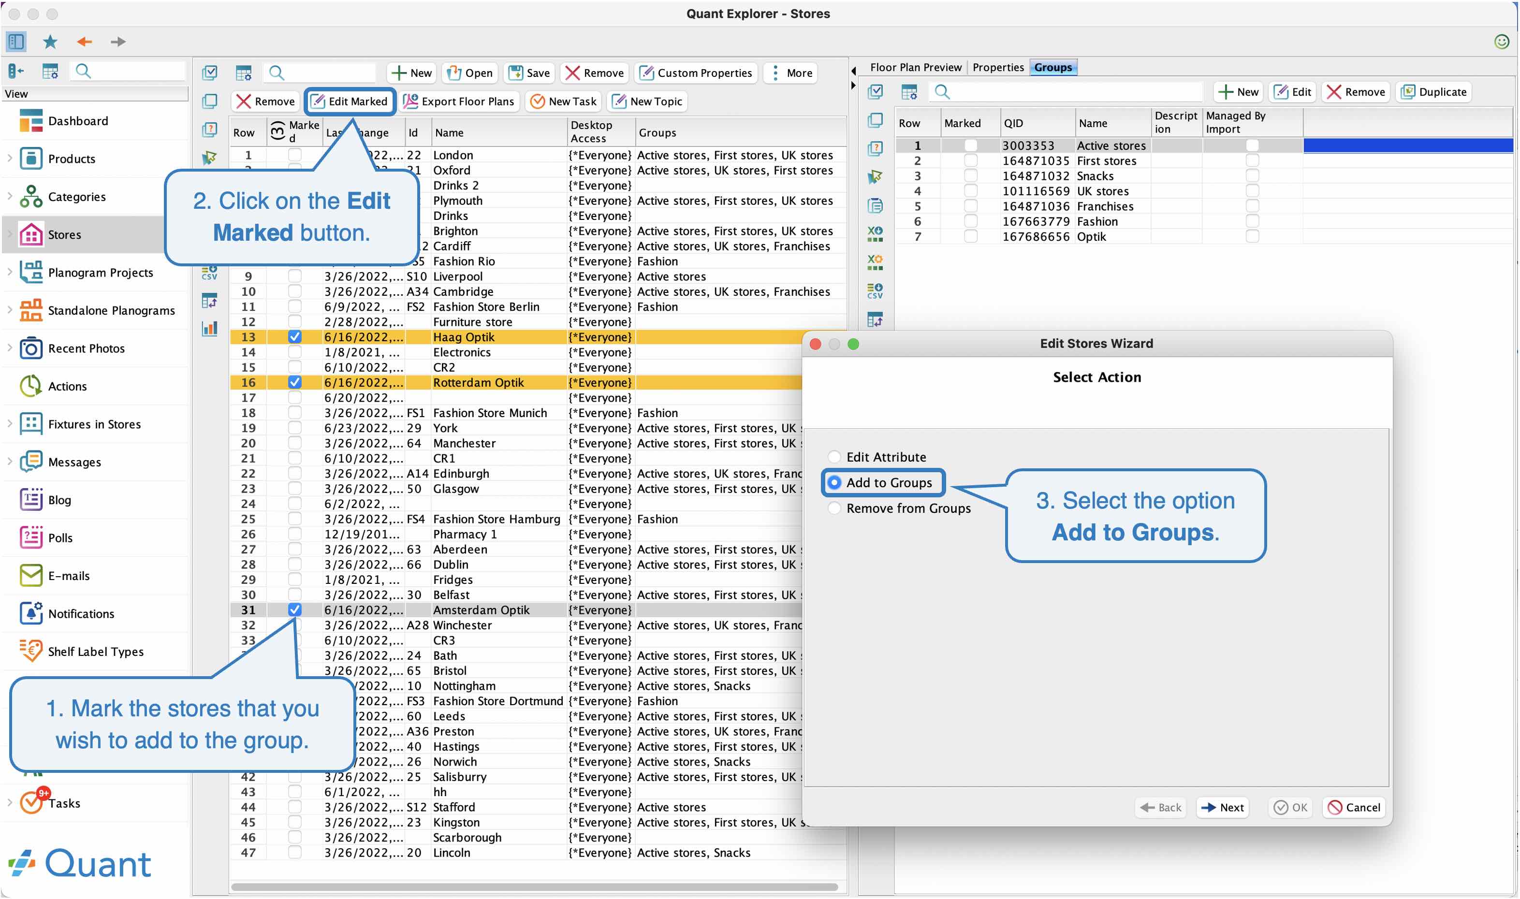Go forward with the gray arrow
The height and width of the screenshot is (899, 1520).
point(118,41)
